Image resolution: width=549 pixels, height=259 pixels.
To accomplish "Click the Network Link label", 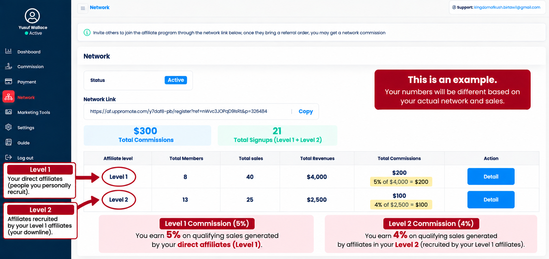I will click(x=100, y=99).
